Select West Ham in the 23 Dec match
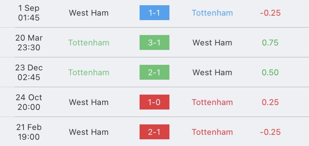 pos(212,72)
